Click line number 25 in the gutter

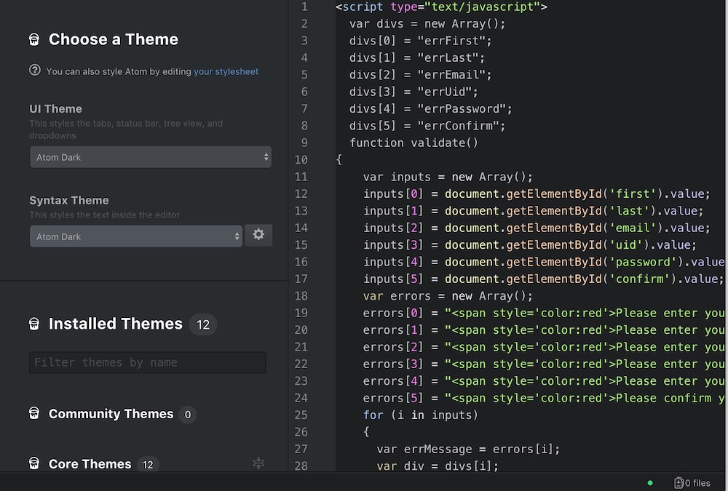point(301,415)
